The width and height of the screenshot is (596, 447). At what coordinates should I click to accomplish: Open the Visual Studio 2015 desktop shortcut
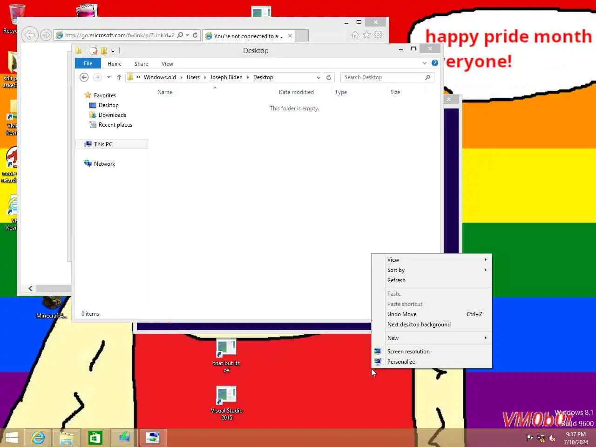pos(227,403)
